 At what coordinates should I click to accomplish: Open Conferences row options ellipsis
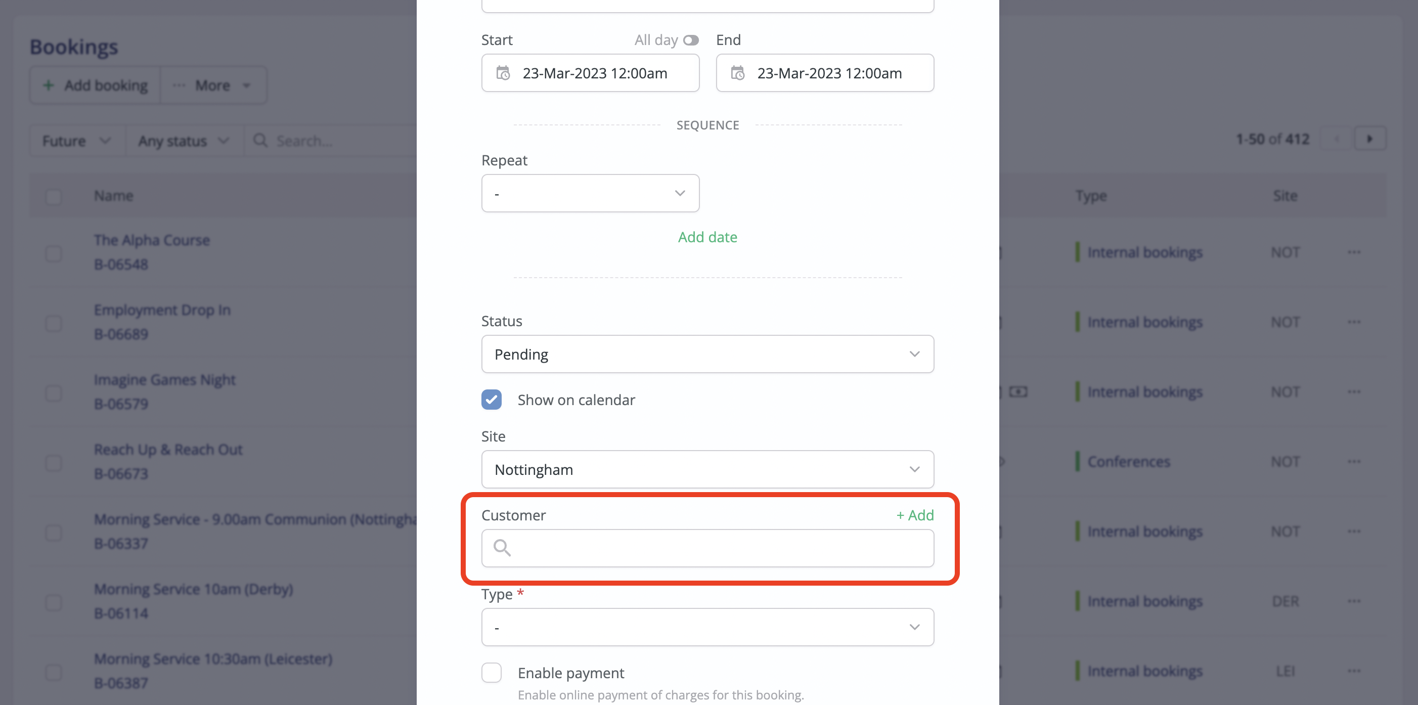1354,462
